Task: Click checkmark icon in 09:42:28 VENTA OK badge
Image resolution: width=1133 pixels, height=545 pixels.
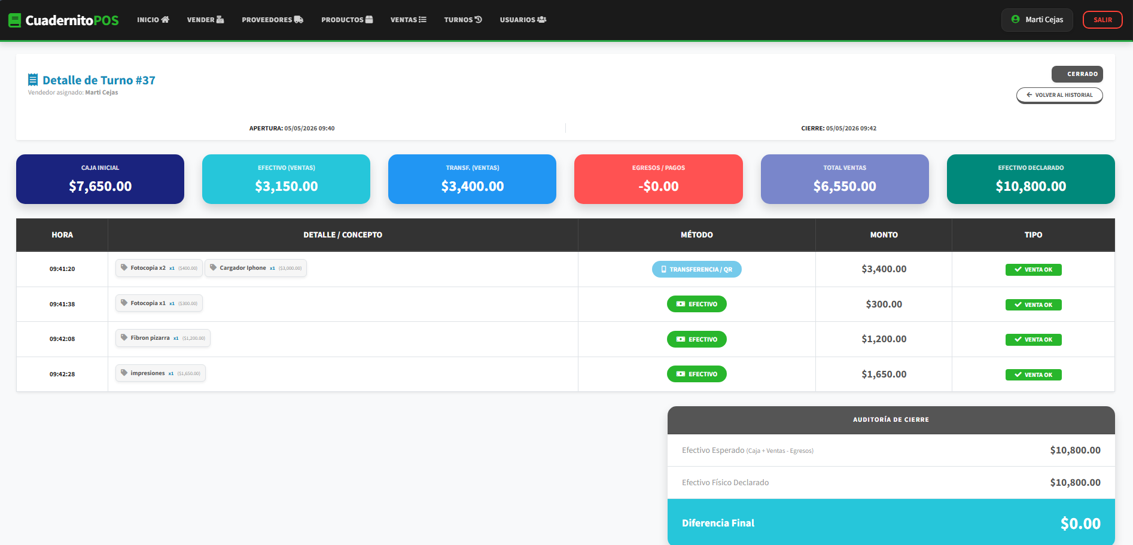Action: (1018, 375)
